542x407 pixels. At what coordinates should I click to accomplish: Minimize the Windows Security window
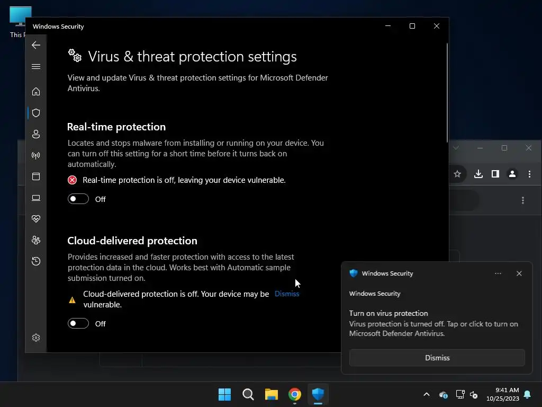coord(388,26)
